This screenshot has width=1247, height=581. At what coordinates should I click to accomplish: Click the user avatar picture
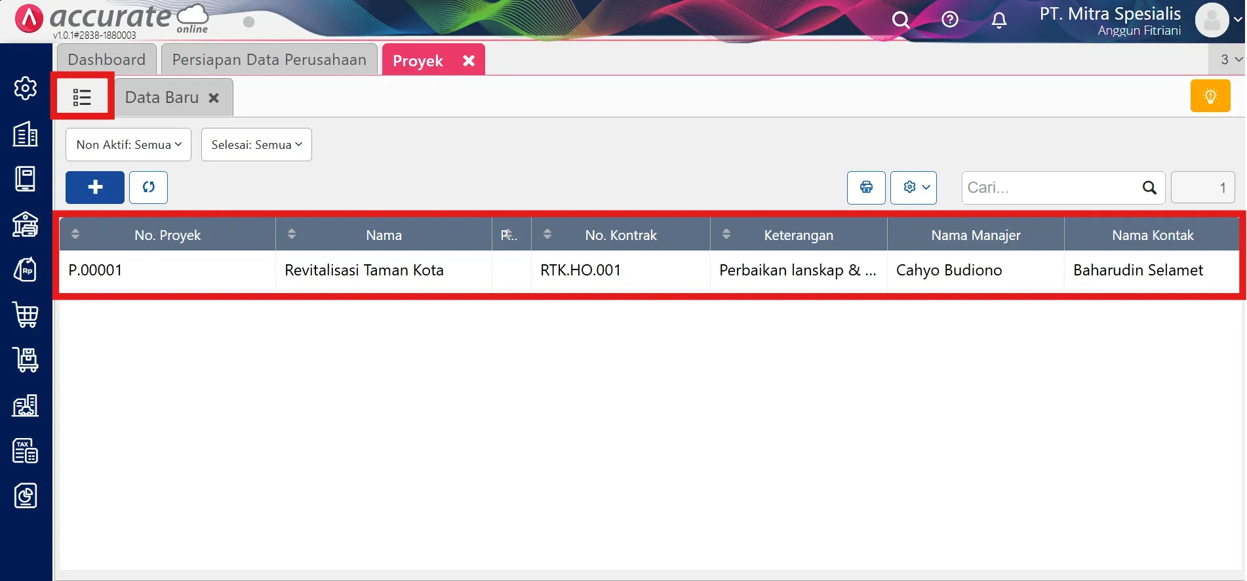pos(1212,20)
